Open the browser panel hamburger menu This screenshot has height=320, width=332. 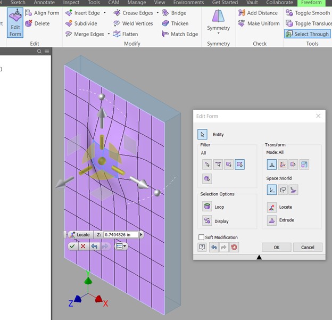[47, 51]
